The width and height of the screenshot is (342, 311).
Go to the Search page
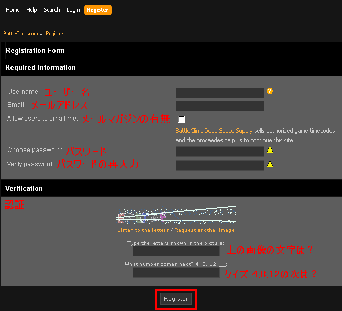[52, 10]
